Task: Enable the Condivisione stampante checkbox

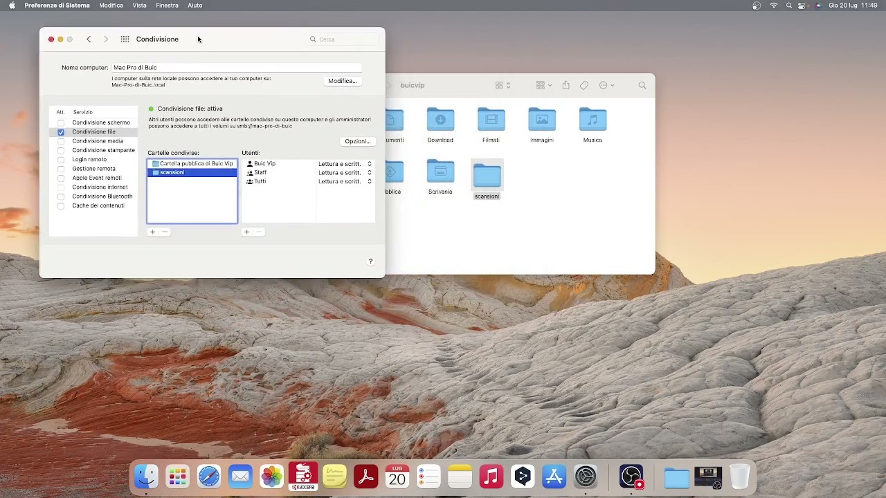Action: pos(61,151)
